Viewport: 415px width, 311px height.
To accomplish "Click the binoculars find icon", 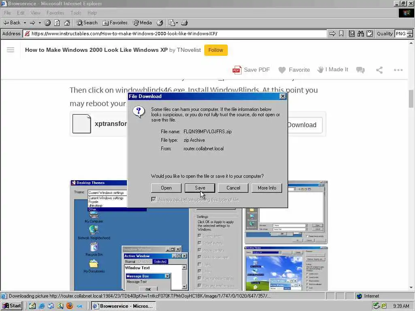I will click(360, 34).
